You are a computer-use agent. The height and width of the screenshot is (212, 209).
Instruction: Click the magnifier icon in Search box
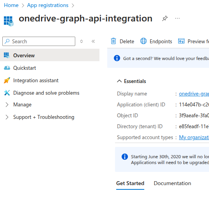pyautogui.click(x=7, y=41)
